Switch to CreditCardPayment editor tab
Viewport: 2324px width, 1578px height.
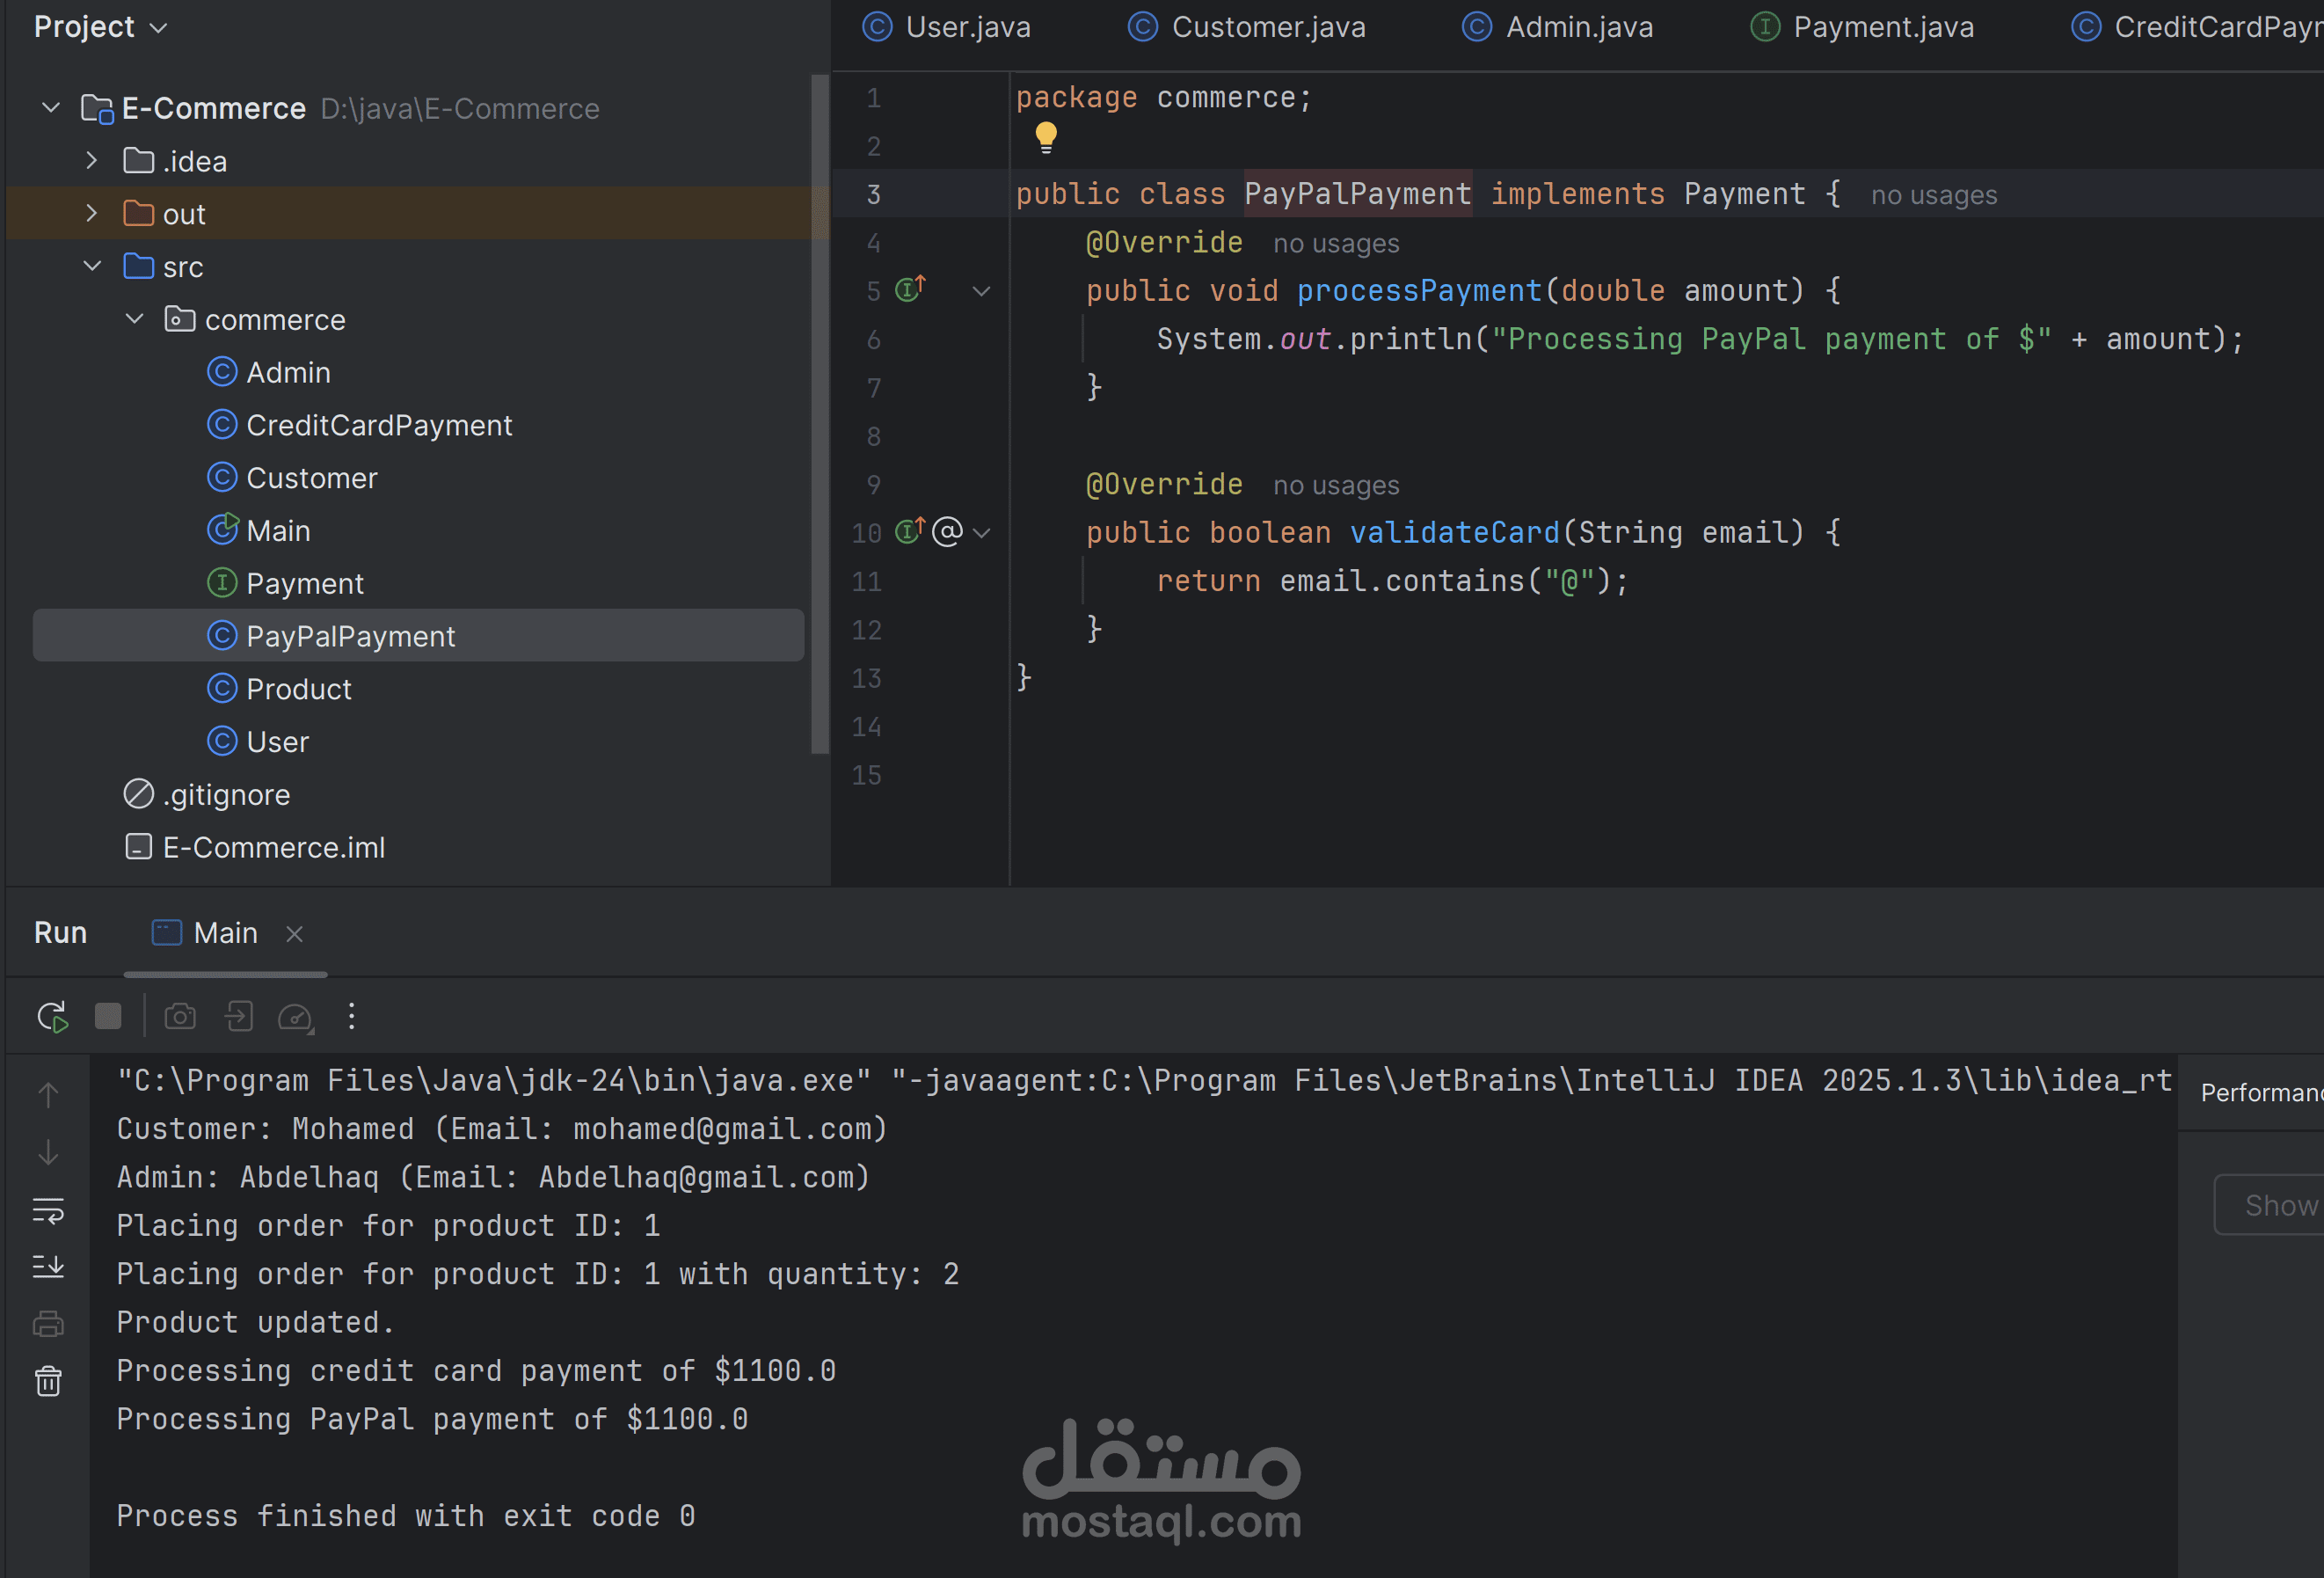(x=2196, y=27)
